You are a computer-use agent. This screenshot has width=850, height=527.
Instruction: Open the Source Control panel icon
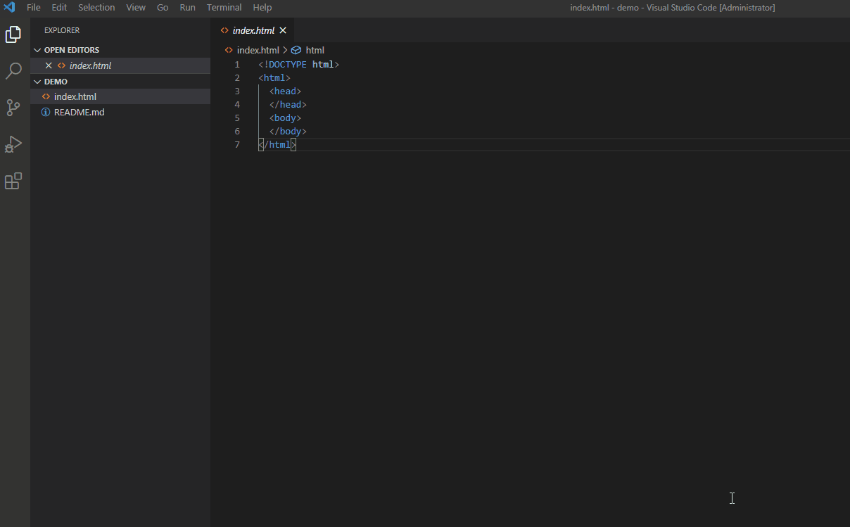point(13,107)
